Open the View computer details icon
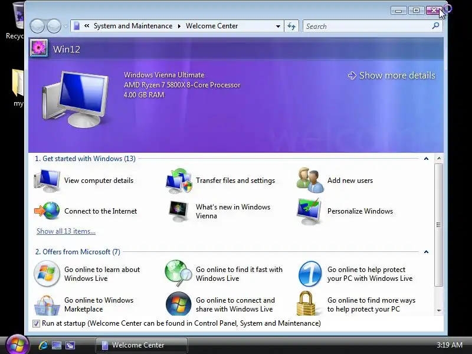 click(x=47, y=181)
